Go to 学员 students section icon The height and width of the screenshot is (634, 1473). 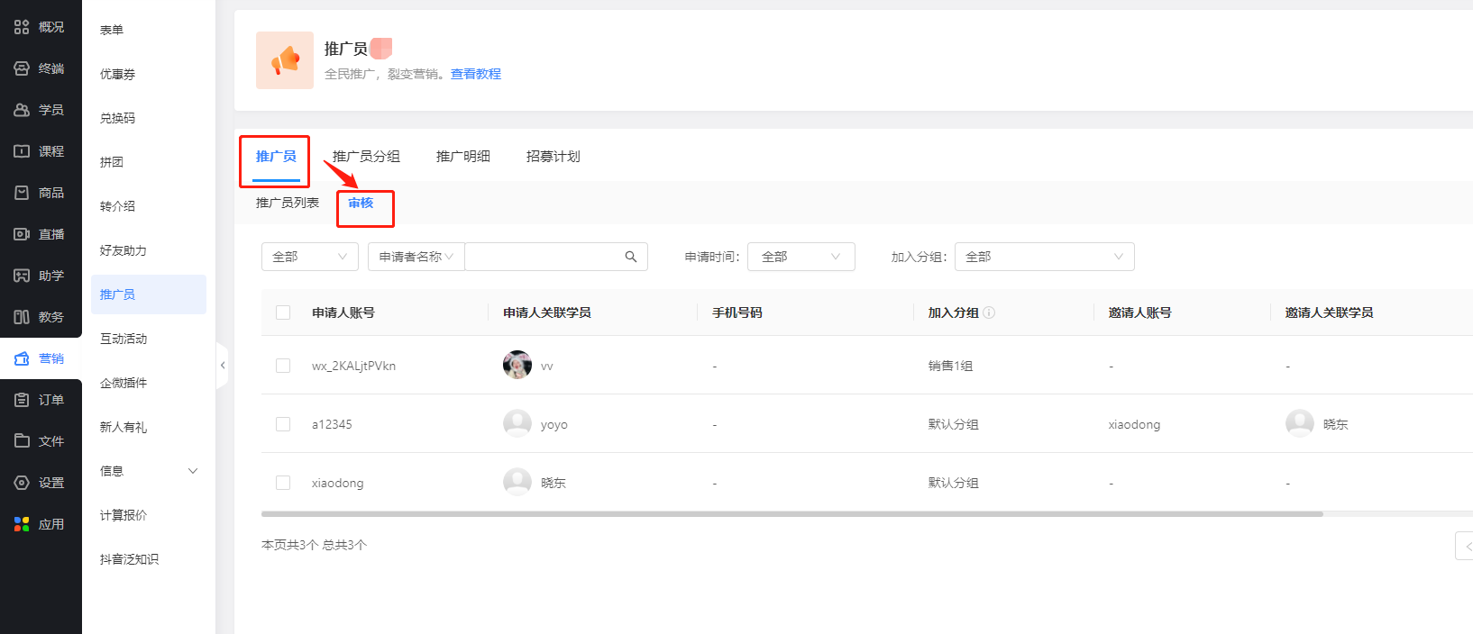click(x=22, y=110)
